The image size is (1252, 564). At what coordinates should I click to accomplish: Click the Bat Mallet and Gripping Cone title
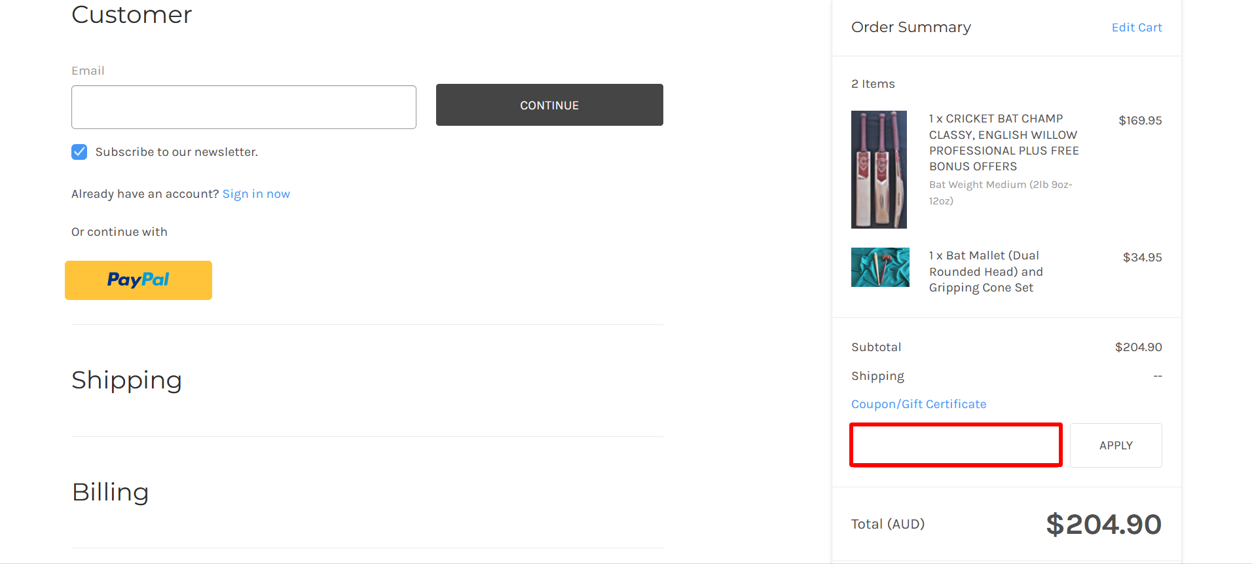985,272
